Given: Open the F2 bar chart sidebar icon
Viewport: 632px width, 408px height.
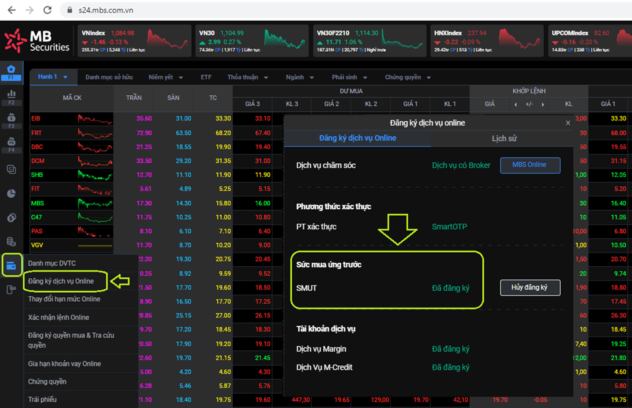Looking at the screenshot, I should tap(11, 97).
